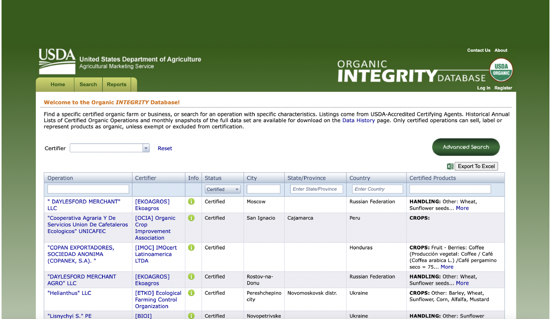Click the Reset link next to Certifier
The width and height of the screenshot is (551, 319).
[x=165, y=148]
